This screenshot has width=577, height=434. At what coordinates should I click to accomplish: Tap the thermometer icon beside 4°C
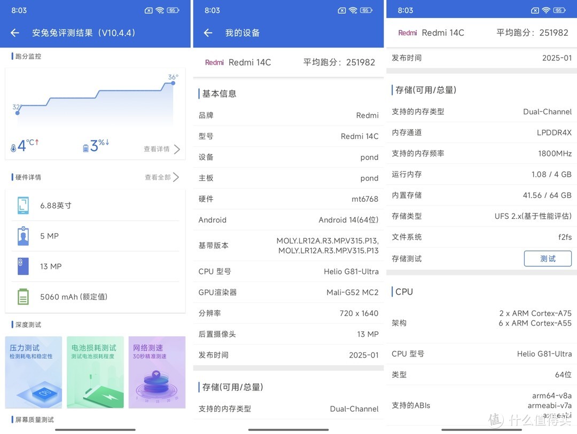(13, 148)
